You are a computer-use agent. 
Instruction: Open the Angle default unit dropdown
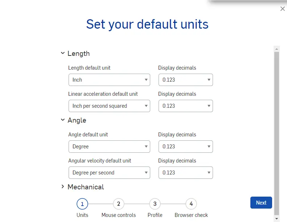pyautogui.click(x=109, y=147)
